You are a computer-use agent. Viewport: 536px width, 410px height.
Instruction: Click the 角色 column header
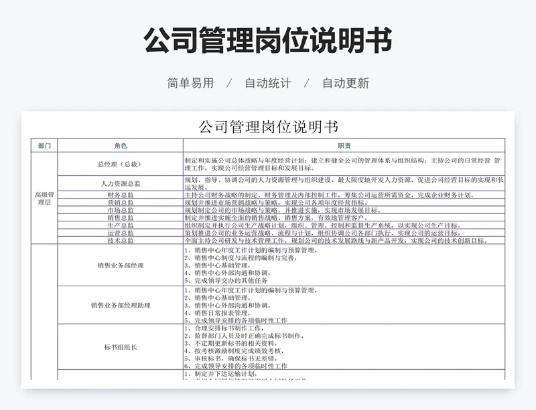tap(121, 146)
